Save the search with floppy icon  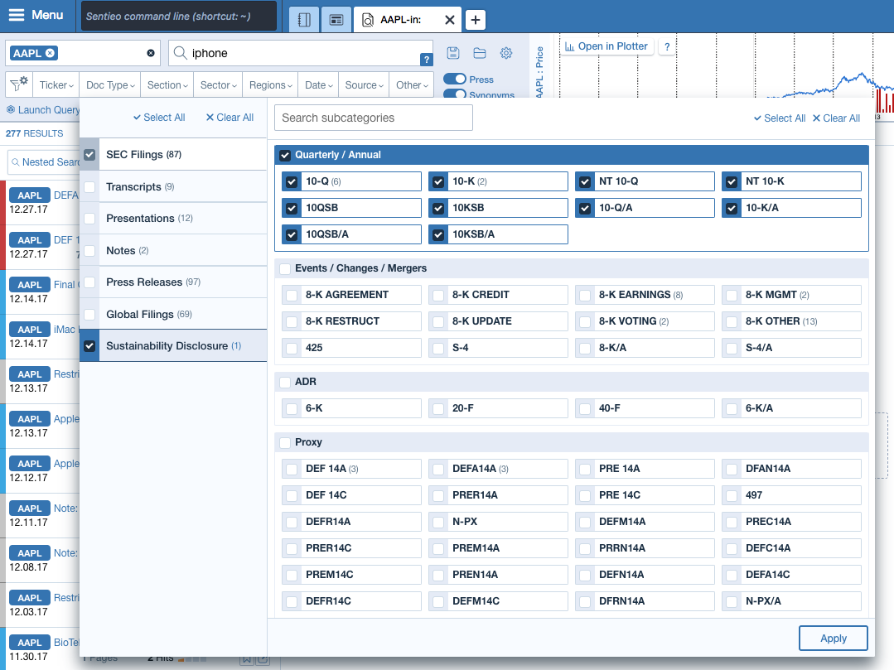tap(452, 53)
